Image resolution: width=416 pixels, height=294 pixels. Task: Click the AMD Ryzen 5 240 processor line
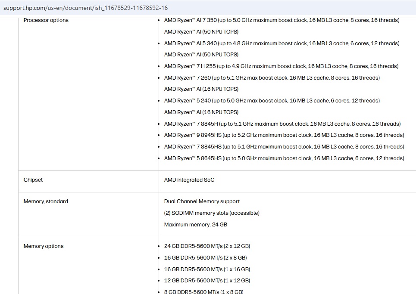pyautogui.click(x=272, y=101)
